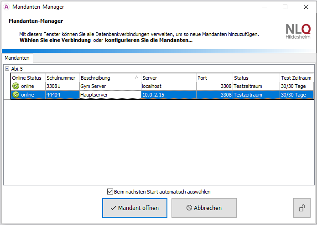Click sort arrow in Beschreibung column header
Image resolution: width=317 pixels, height=225 pixels.
click(137, 78)
